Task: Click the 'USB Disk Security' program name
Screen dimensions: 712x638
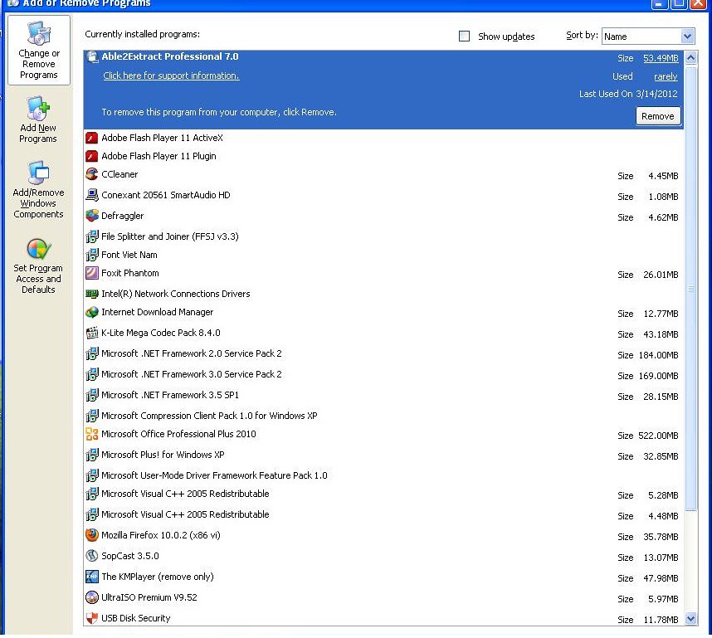Action: tap(136, 618)
